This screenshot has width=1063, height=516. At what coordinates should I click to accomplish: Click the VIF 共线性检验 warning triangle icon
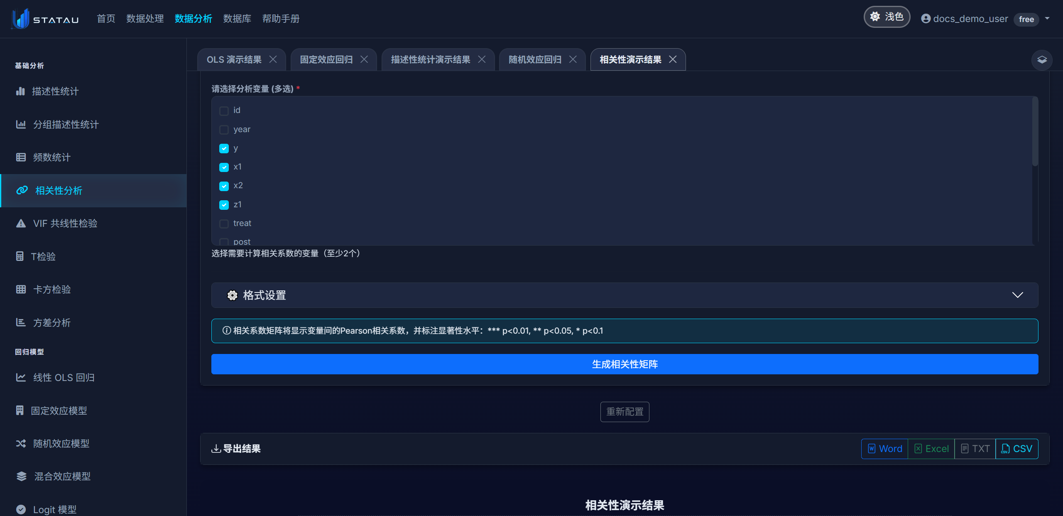pos(21,223)
